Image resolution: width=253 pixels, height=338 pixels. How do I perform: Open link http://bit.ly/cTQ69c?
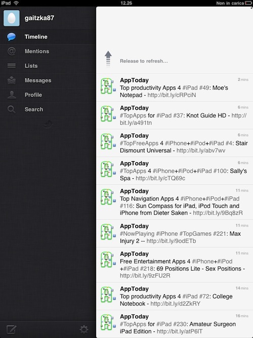click(x=160, y=178)
